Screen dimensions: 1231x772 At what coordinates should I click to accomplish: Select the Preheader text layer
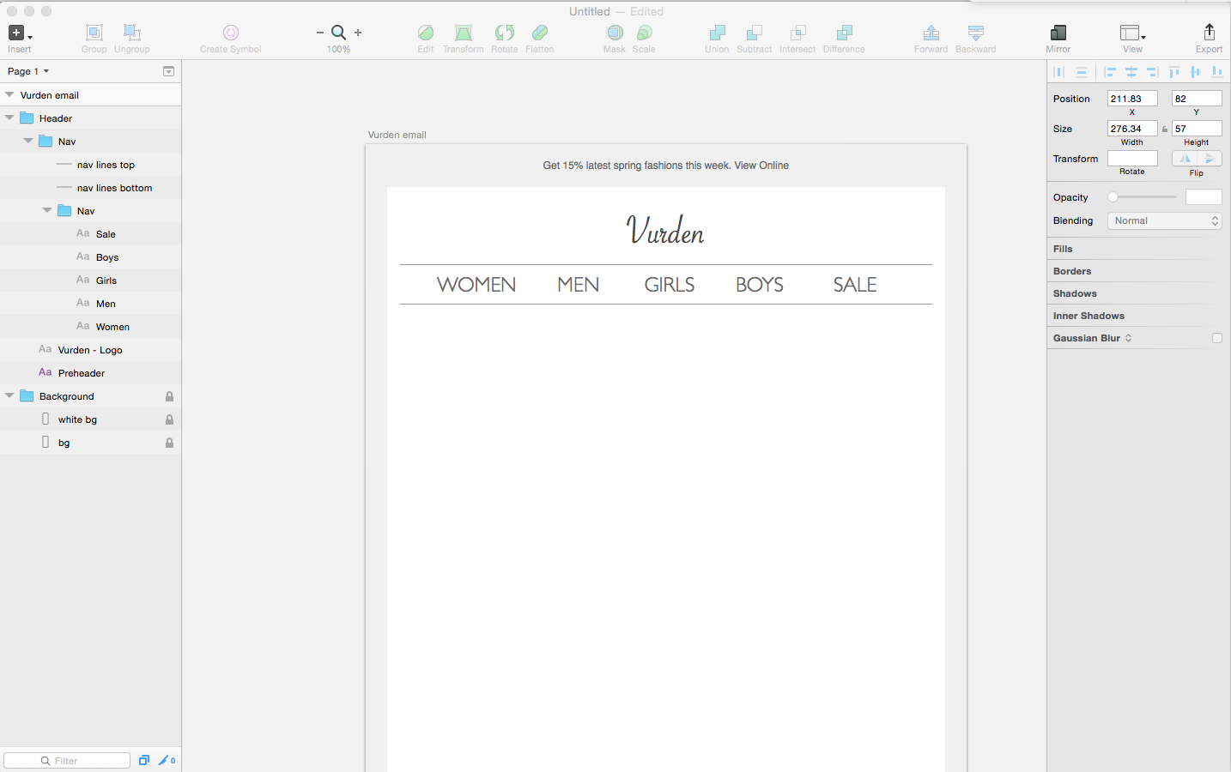pos(90,373)
